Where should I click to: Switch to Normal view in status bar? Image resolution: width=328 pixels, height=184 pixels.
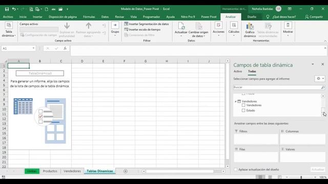click(260, 177)
